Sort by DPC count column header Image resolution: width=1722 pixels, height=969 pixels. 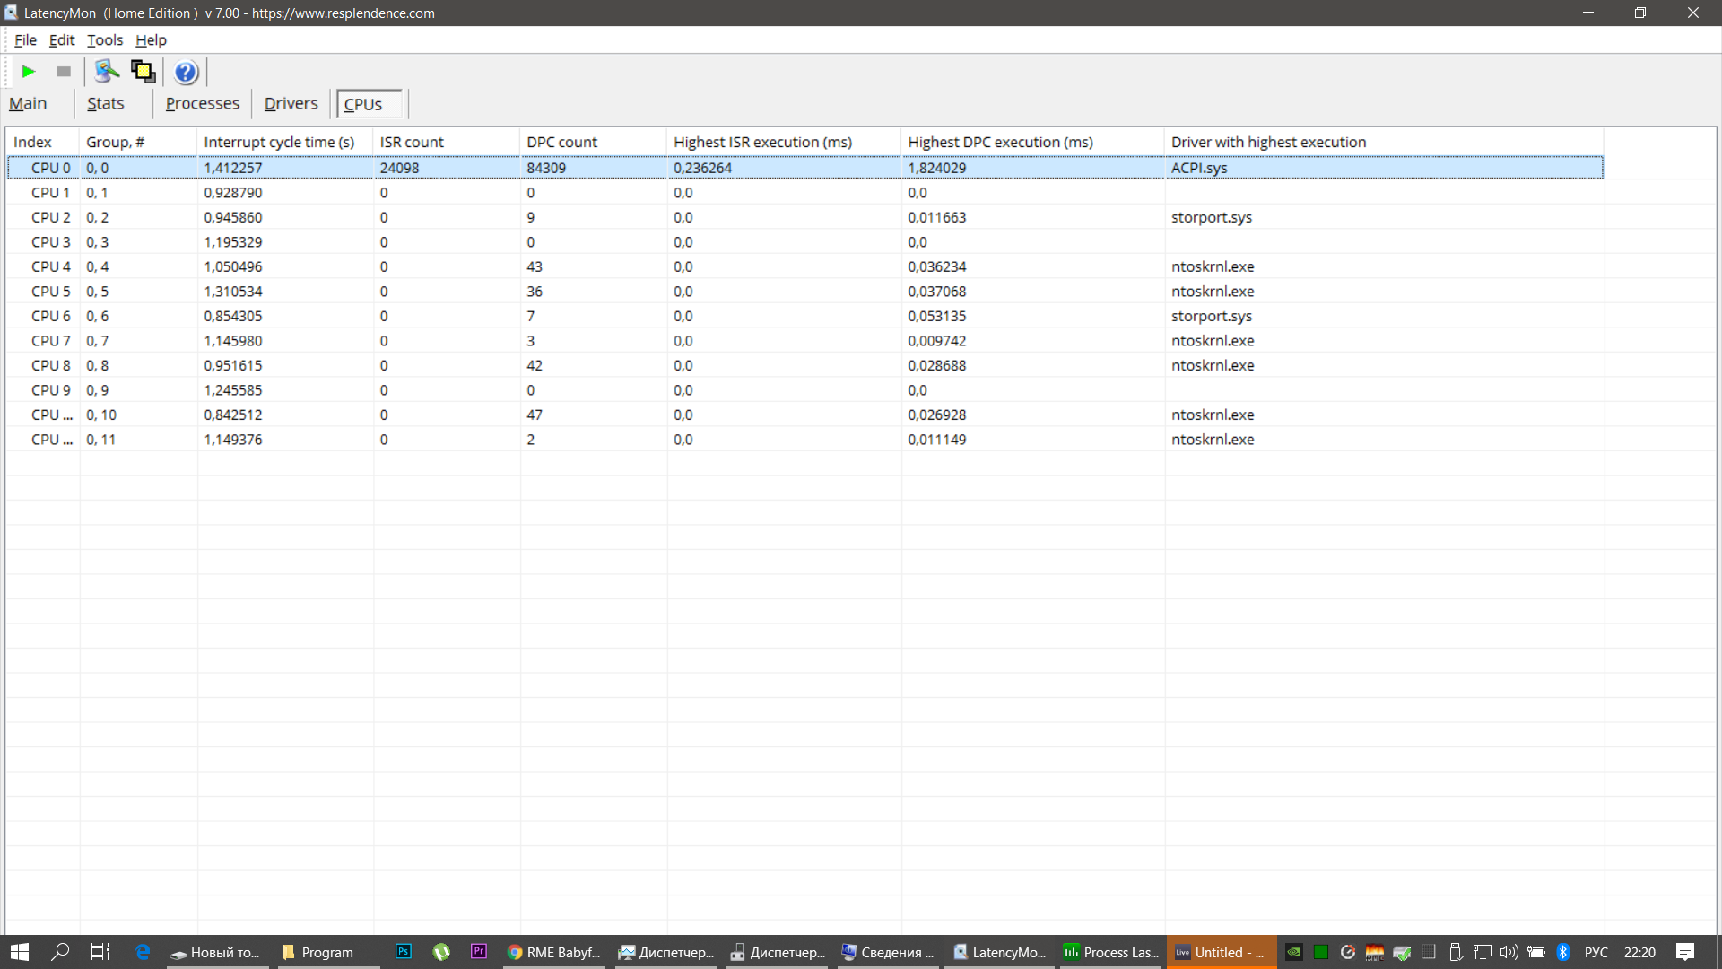click(561, 143)
